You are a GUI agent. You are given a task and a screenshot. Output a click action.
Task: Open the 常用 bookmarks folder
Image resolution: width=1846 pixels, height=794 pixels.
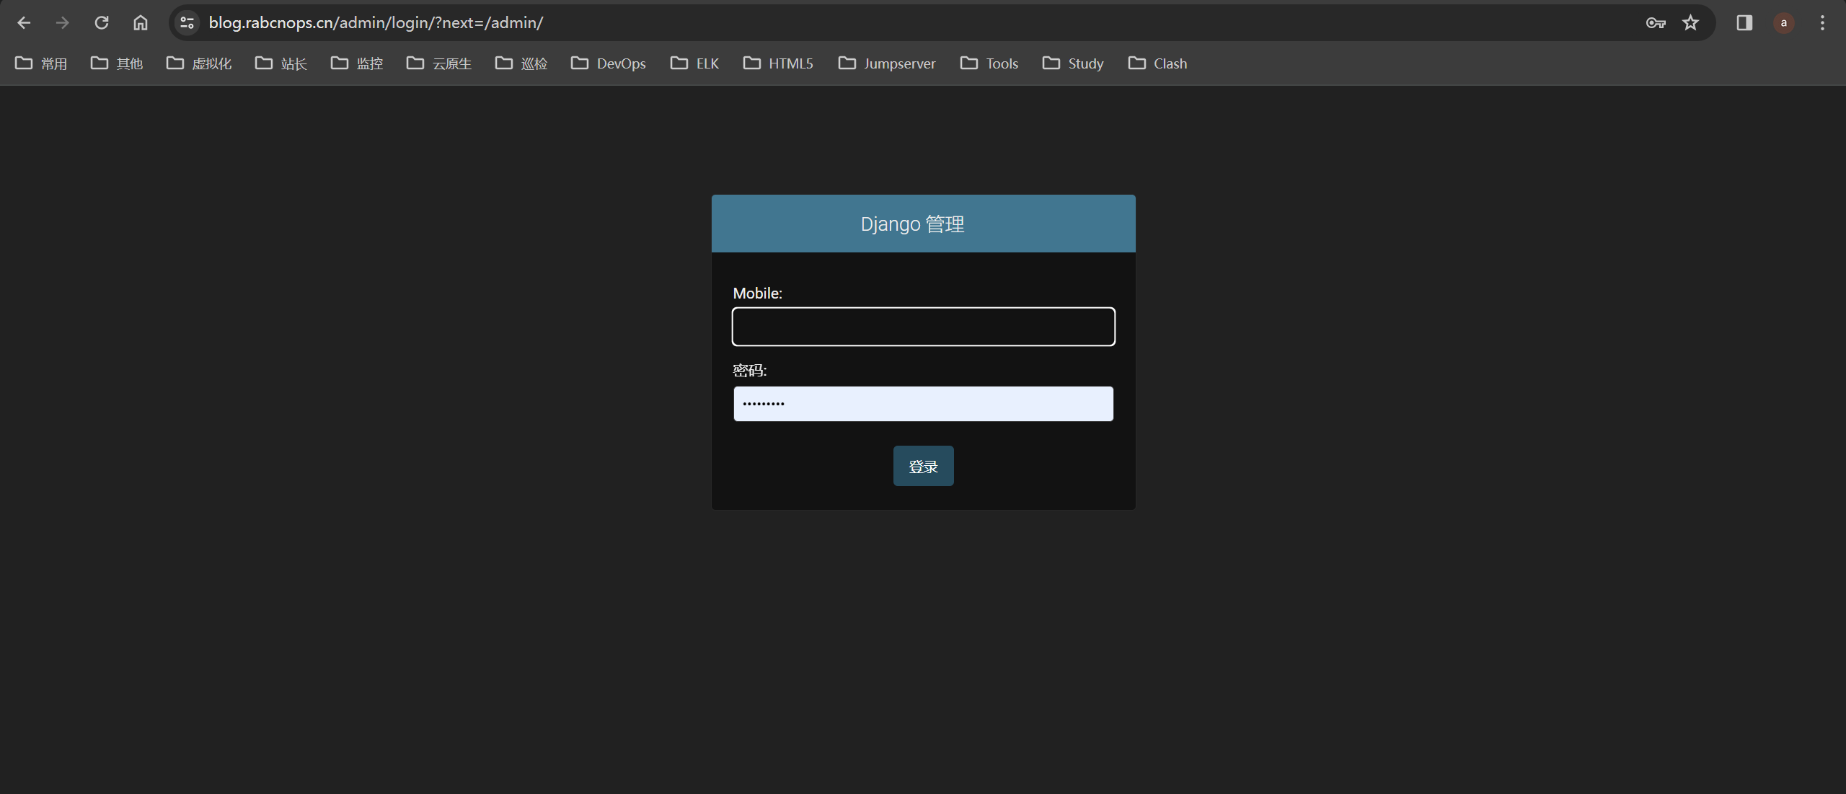click(x=41, y=63)
